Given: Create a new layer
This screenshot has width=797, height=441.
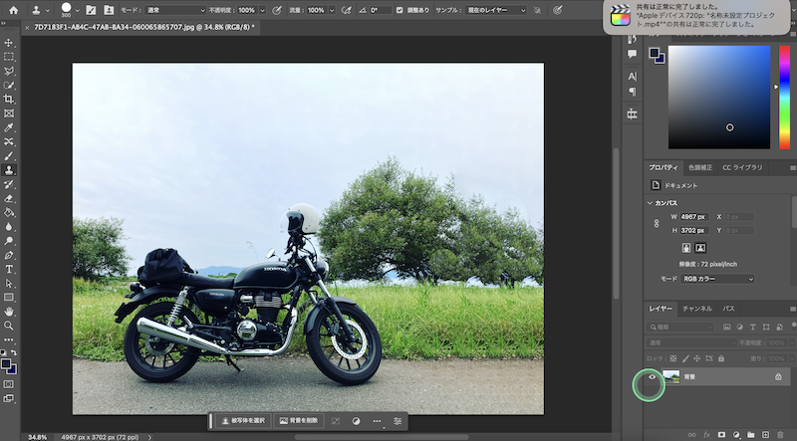Looking at the screenshot, I should [x=765, y=435].
